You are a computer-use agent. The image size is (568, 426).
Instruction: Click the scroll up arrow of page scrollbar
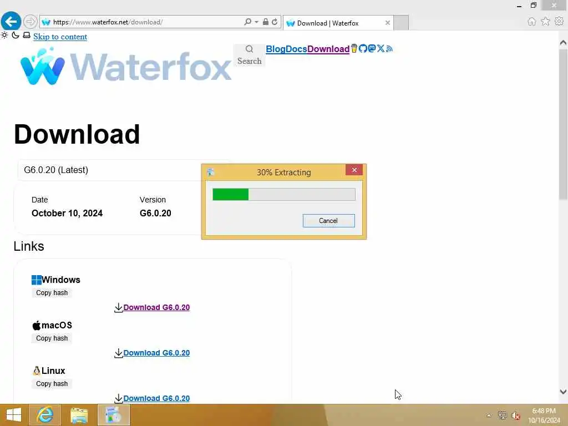pyautogui.click(x=563, y=42)
